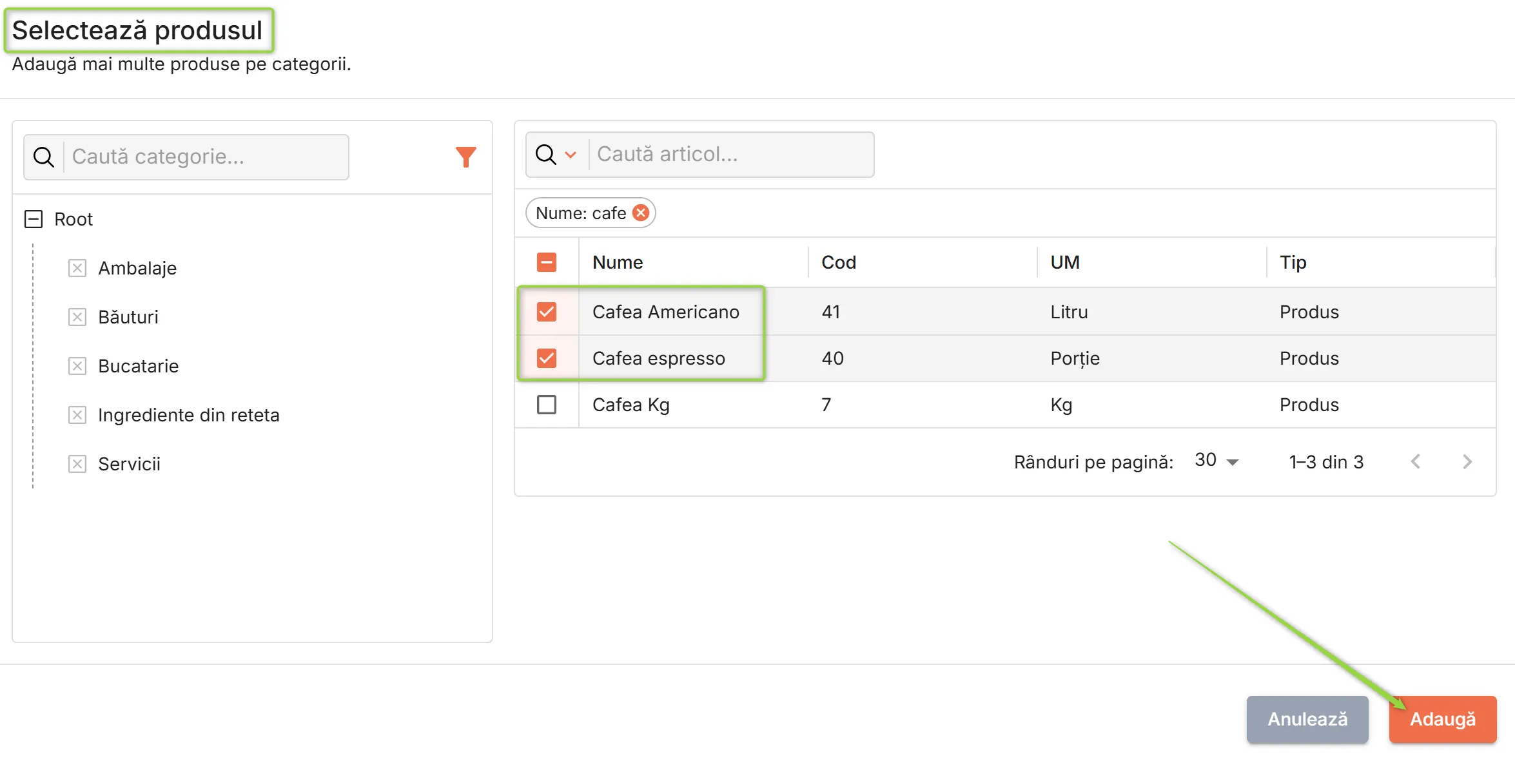The width and height of the screenshot is (1515, 759).
Task: Click the '1–3 din 3' pagination text
Action: coord(1326,462)
